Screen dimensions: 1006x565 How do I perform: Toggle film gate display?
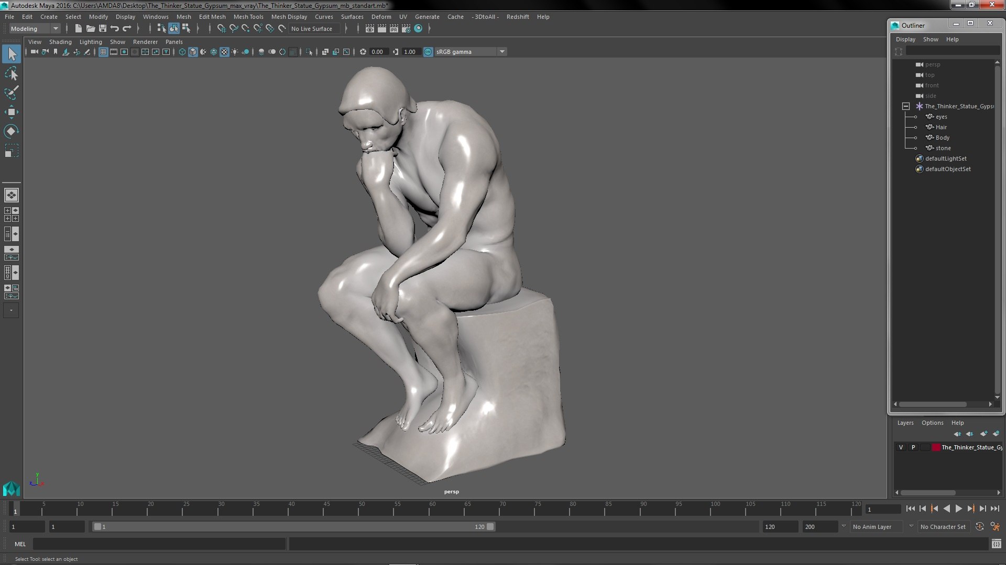click(x=114, y=52)
